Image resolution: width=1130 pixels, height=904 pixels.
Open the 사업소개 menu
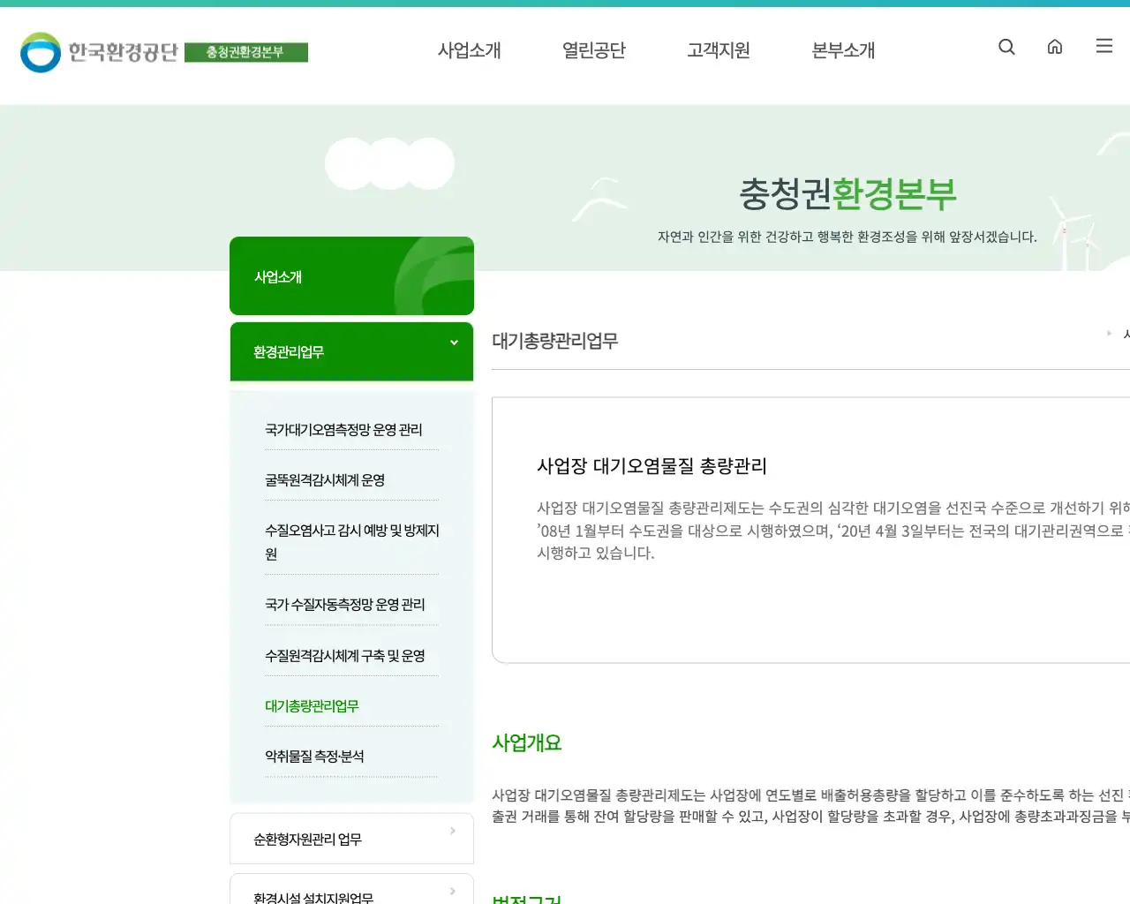click(x=470, y=50)
